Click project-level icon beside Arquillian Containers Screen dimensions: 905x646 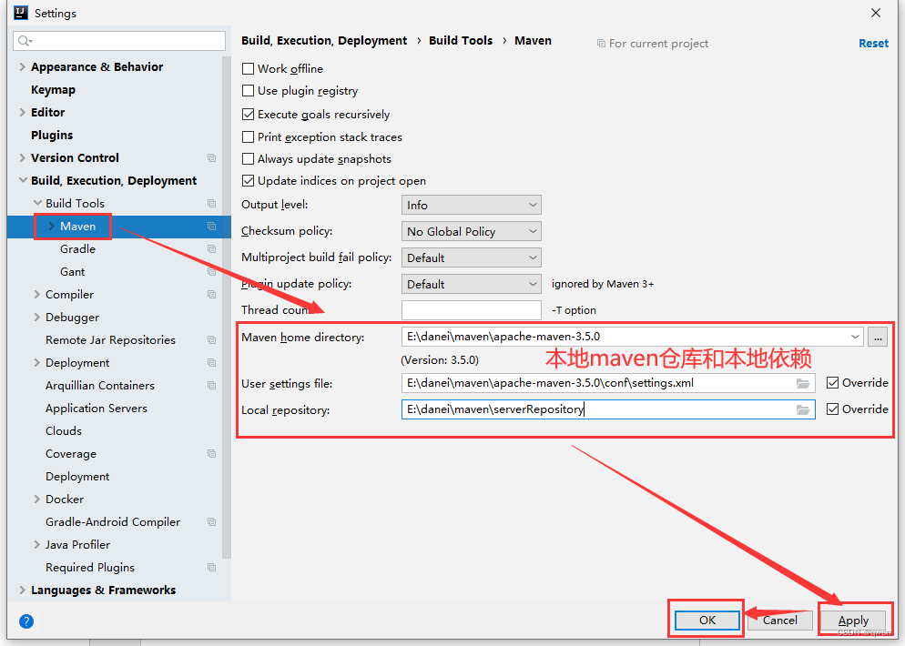click(x=212, y=385)
